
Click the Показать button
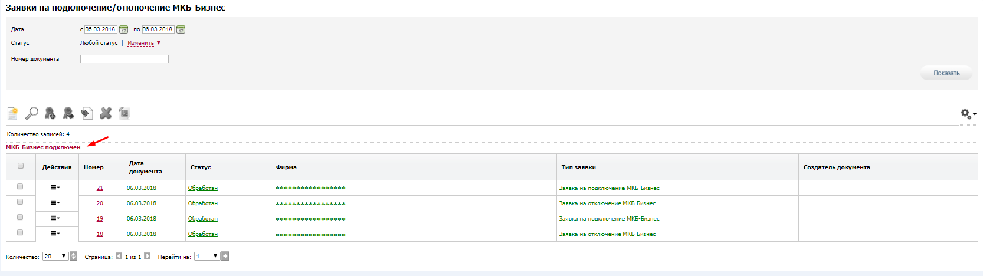tap(946, 73)
